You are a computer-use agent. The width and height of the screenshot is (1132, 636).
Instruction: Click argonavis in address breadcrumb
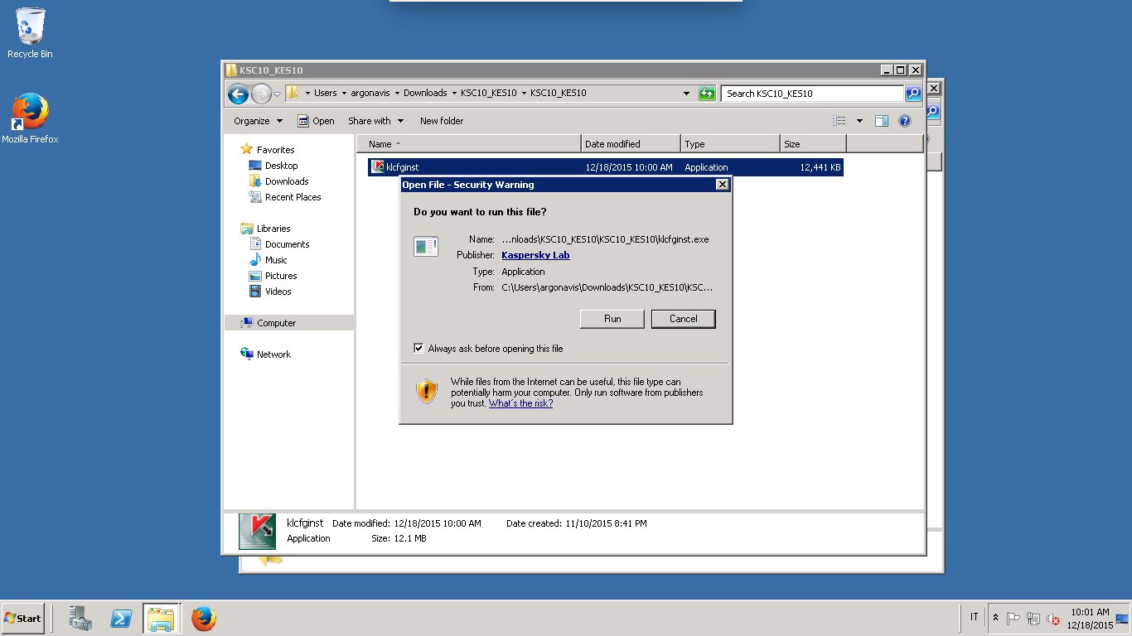370,93
